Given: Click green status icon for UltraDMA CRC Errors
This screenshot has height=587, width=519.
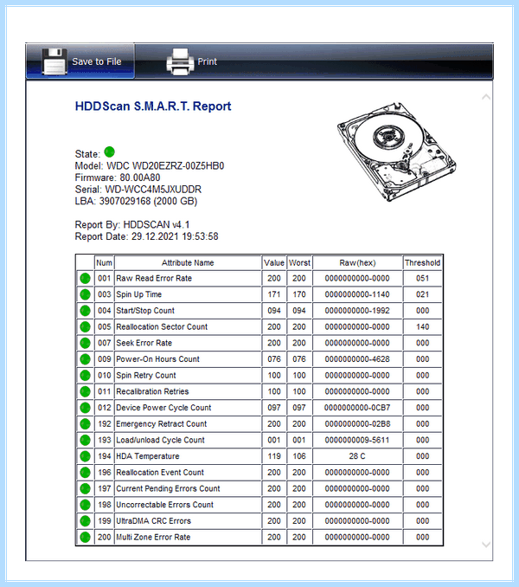Looking at the screenshot, I should (86, 520).
